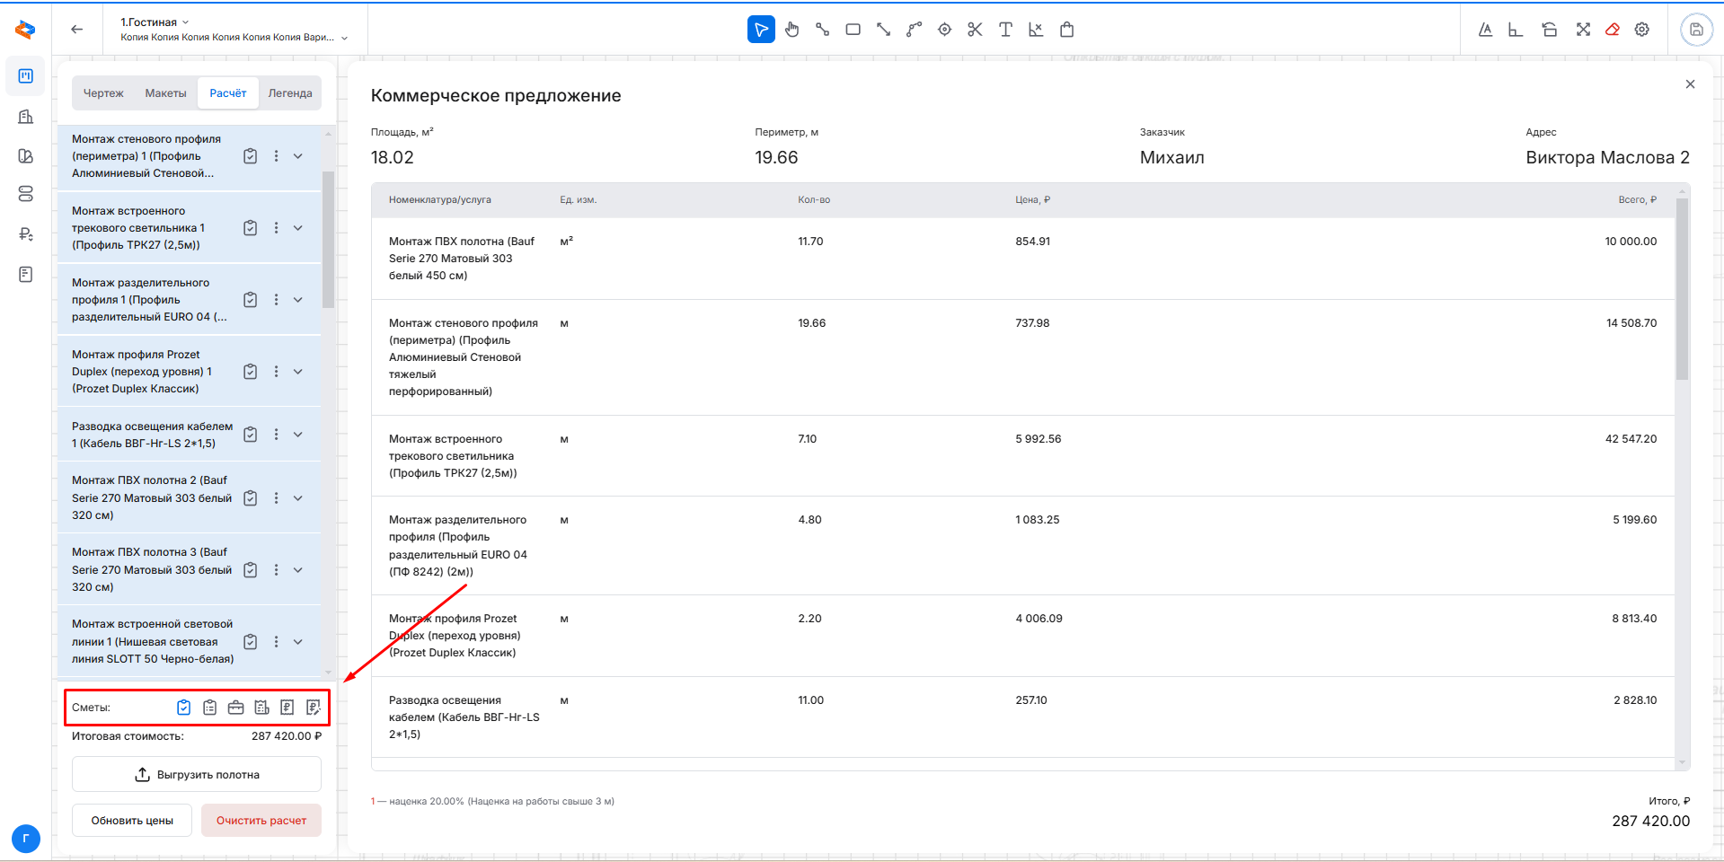
Task: Toggle clipboard icon for Монтаж стенового профиля
Action: [251, 156]
